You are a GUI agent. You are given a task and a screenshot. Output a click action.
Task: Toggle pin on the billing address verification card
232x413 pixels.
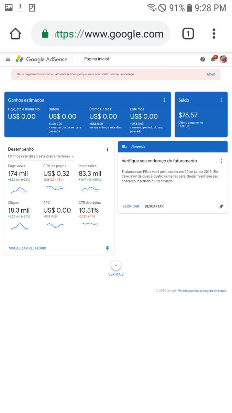coord(221,206)
